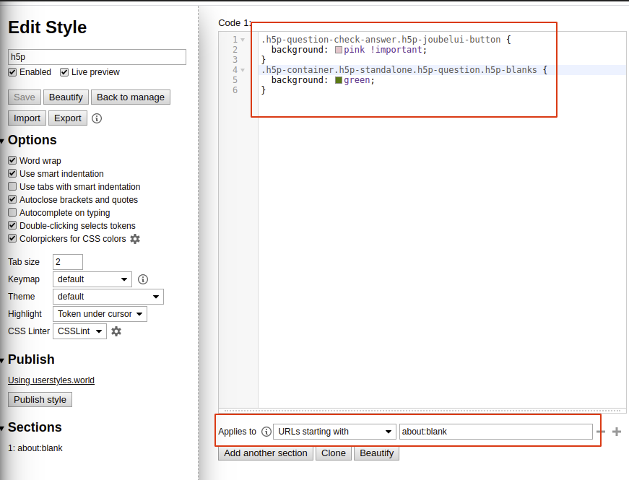
Task: Open the CSS Linter dropdown
Action: pos(80,331)
